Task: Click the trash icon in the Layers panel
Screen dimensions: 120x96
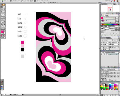Action: [x=117, y=67]
